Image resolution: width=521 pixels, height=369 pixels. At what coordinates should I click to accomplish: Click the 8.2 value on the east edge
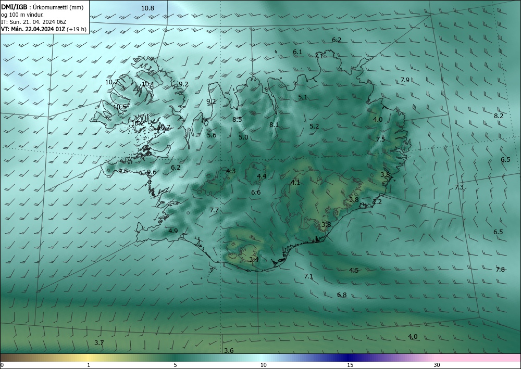click(x=499, y=116)
